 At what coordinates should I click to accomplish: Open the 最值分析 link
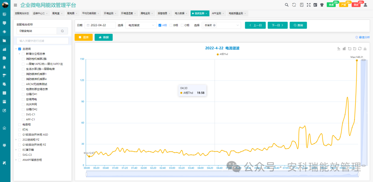click(x=363, y=37)
